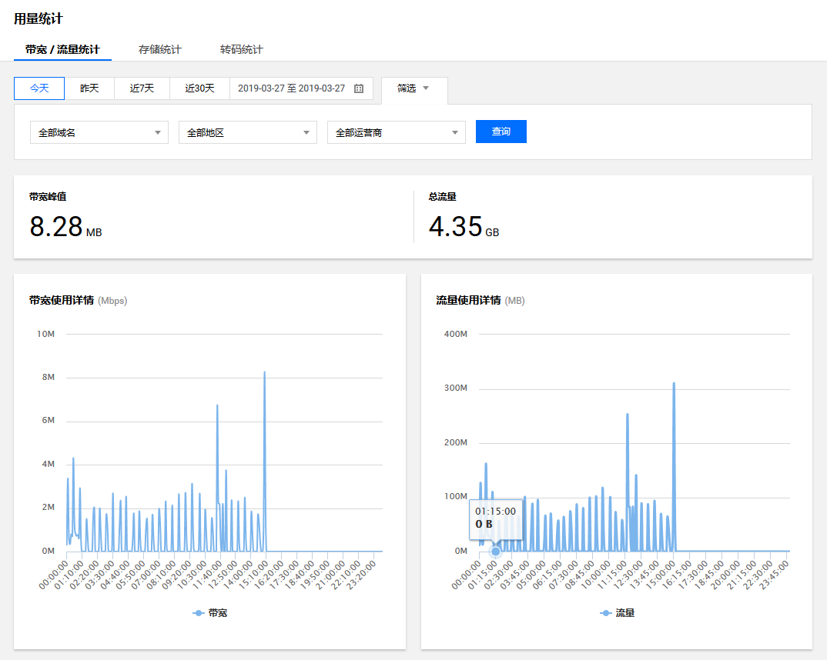The height and width of the screenshot is (660, 827).
Task: Click the 400M axis label on traffic chart
Action: 456,334
